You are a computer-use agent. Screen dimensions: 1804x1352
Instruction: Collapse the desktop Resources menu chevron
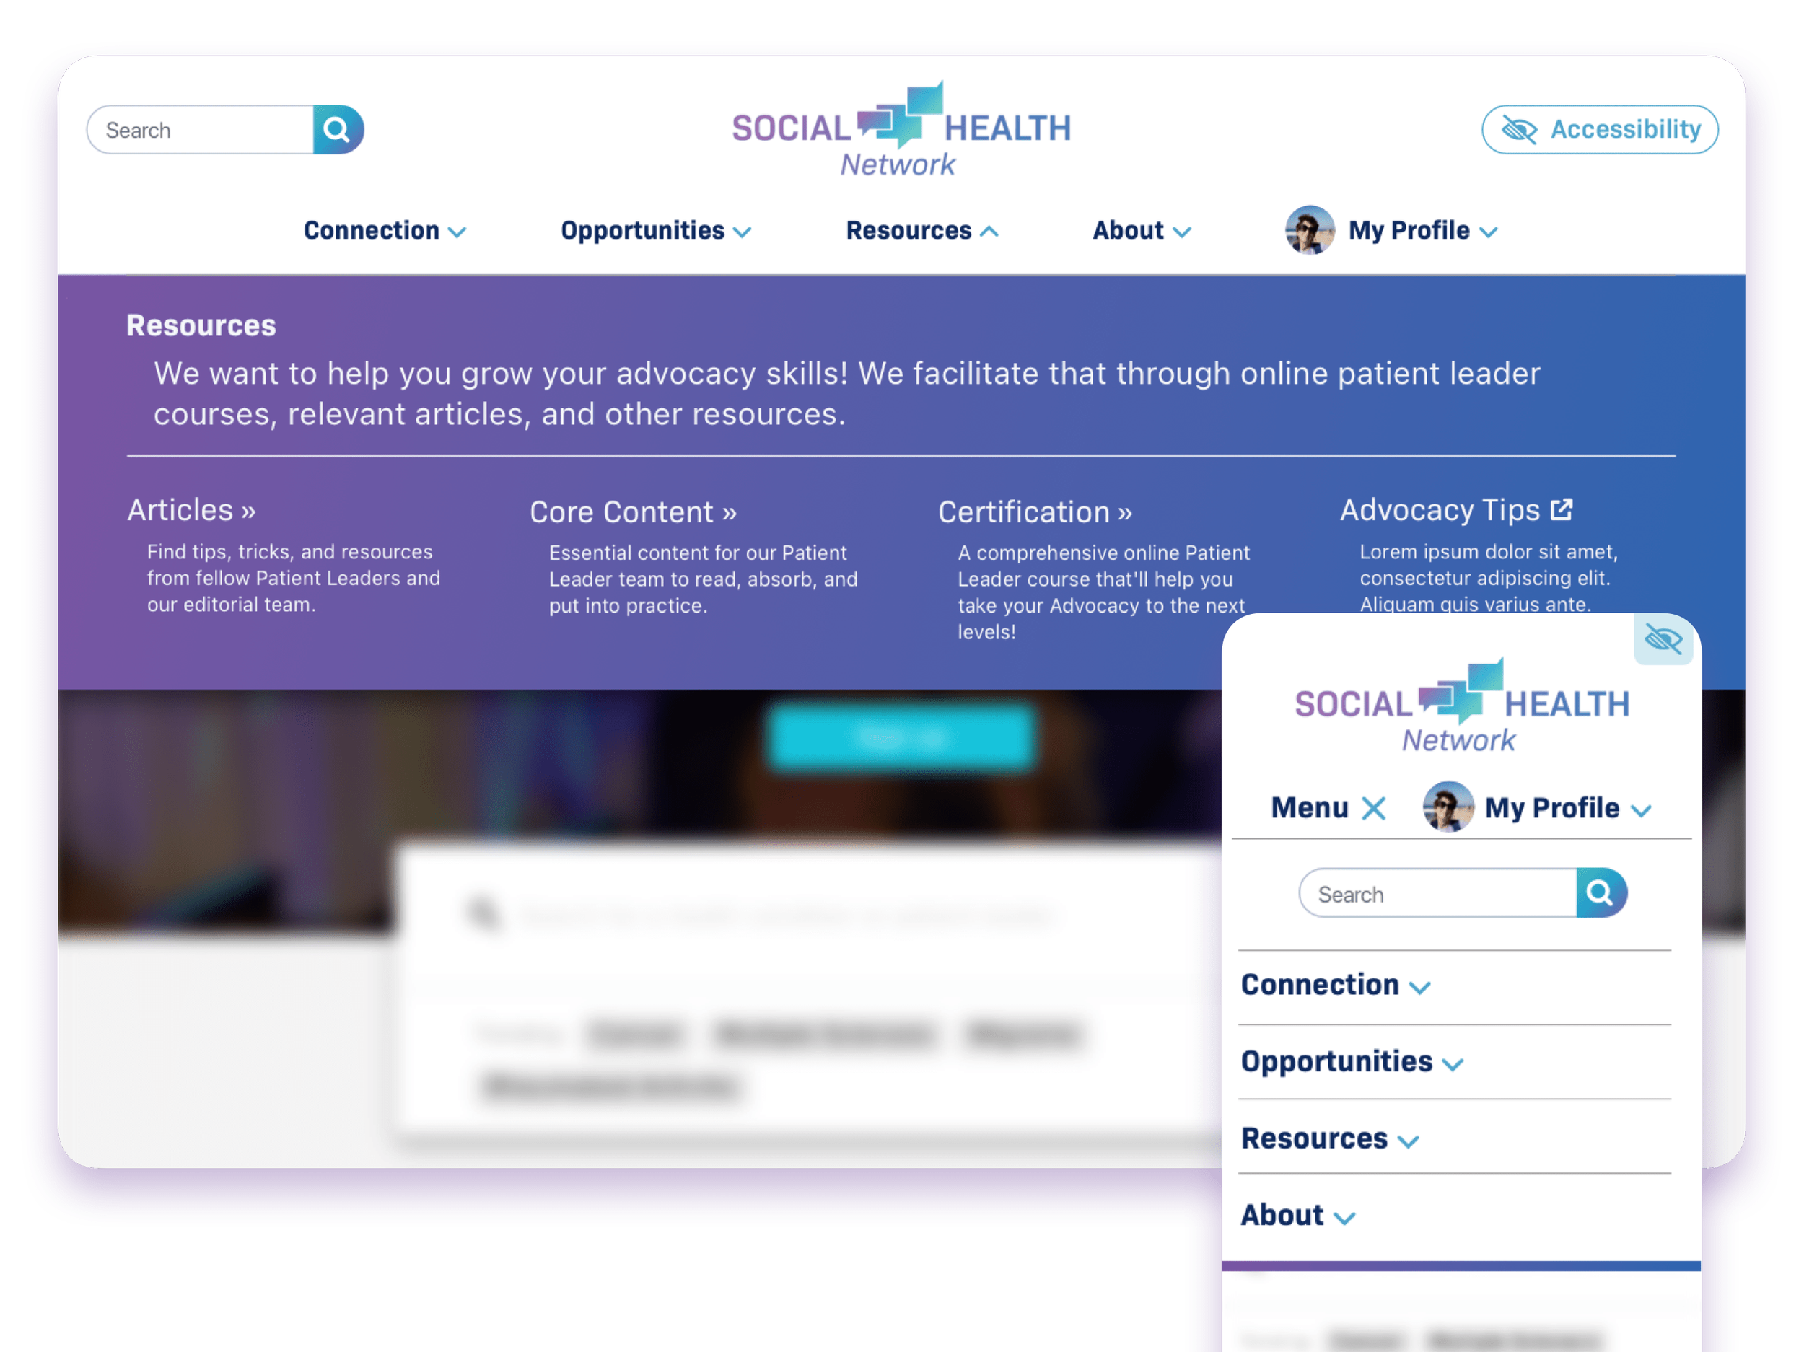click(989, 232)
